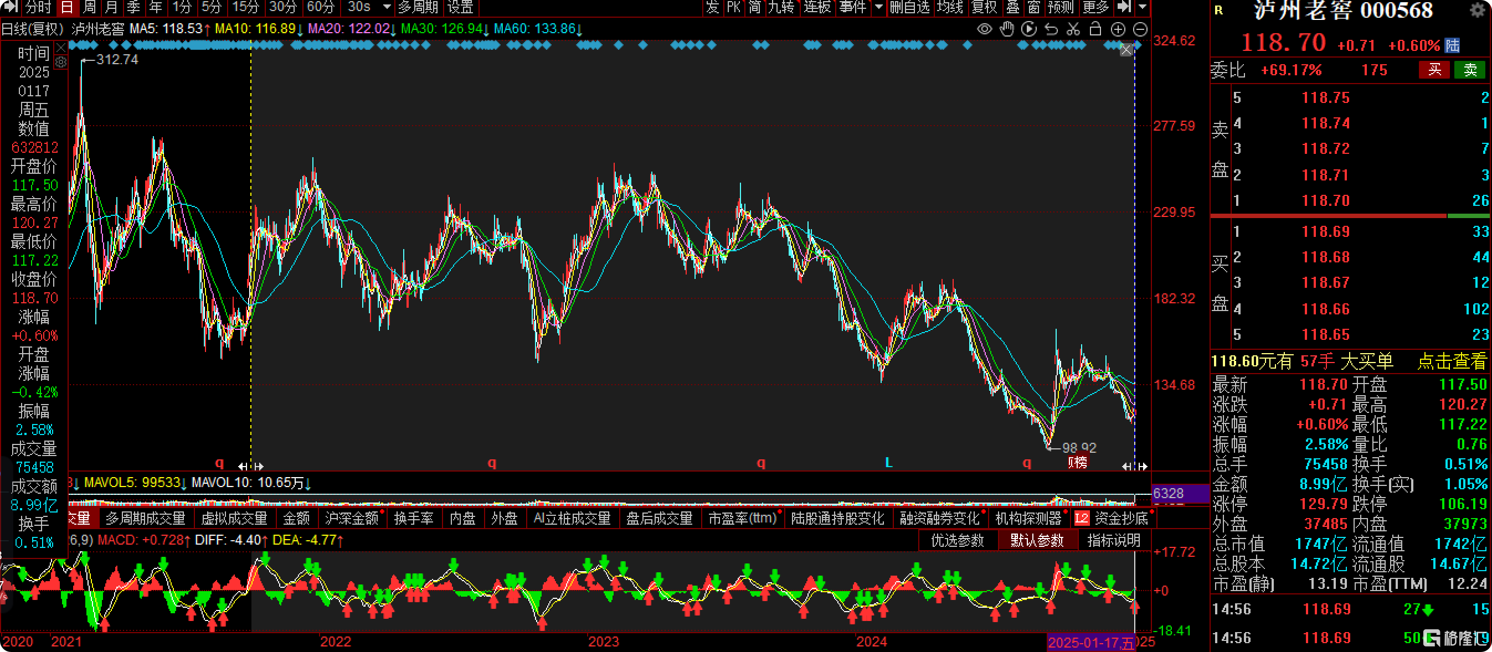1492x652 pixels.
Task: Select the 月 monthly period tab
Action: coord(111,7)
